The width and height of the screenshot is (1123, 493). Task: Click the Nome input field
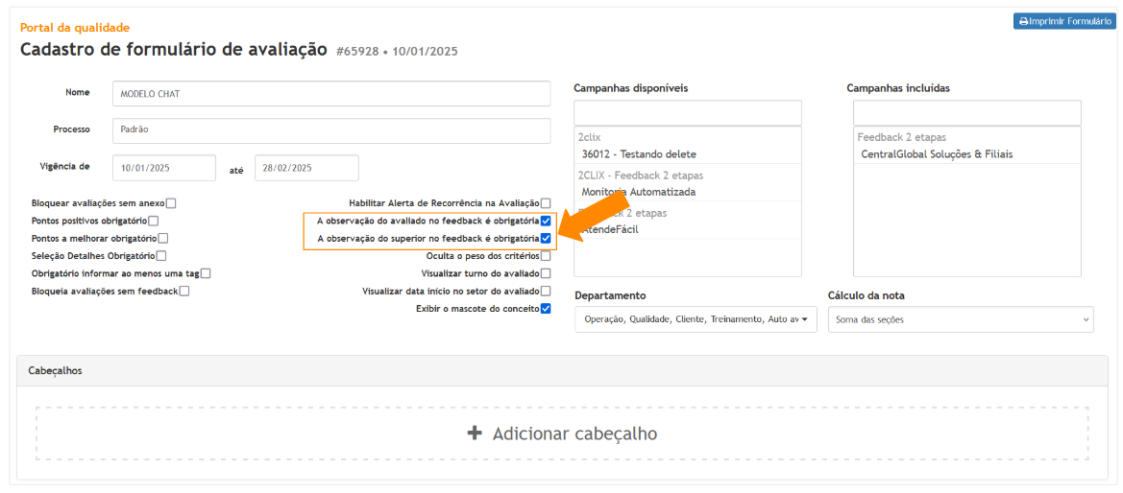click(331, 94)
